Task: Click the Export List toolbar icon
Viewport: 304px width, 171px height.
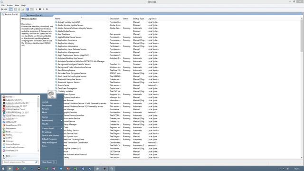Action: pyautogui.click(x=23, y=9)
